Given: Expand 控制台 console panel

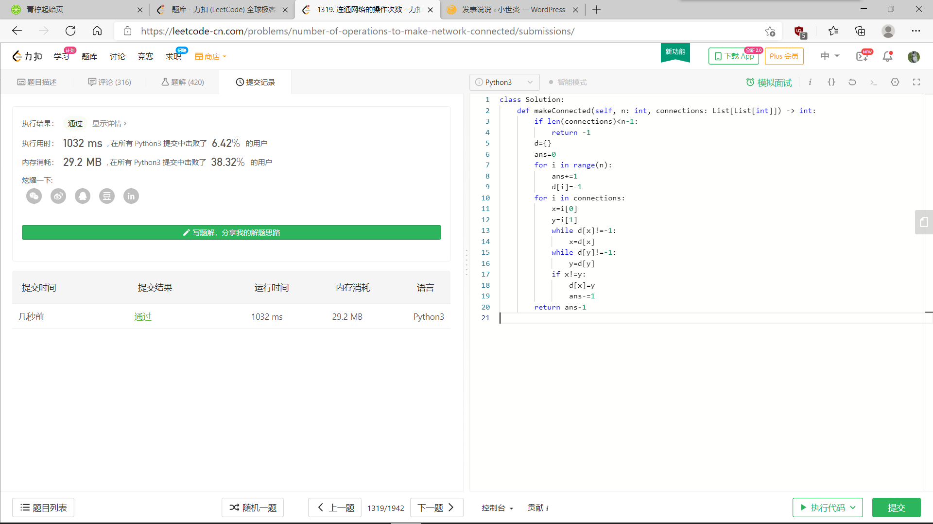Looking at the screenshot, I should pos(497,508).
